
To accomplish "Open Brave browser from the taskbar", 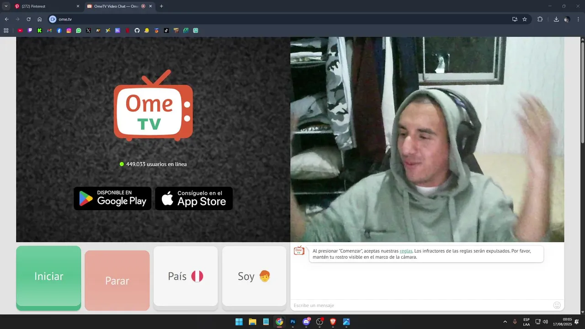I will click(333, 322).
